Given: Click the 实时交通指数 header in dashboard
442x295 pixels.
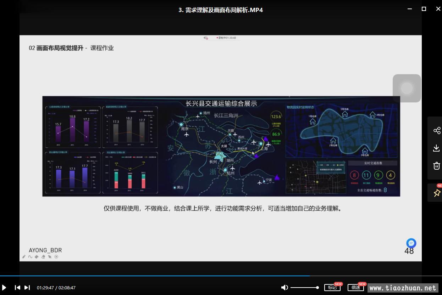Looking at the screenshot, I should tap(373, 163).
